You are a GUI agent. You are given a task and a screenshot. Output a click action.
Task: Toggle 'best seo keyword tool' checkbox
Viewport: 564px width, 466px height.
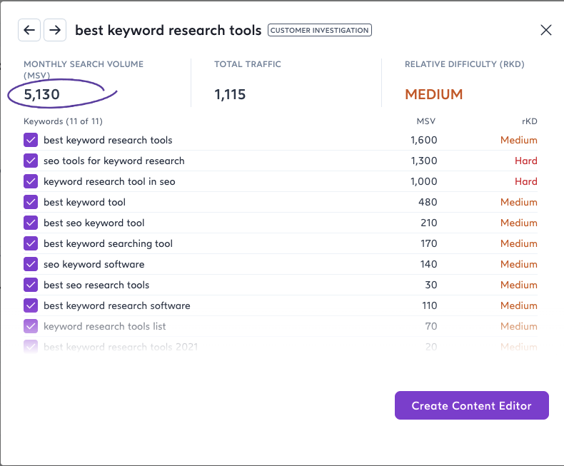(x=31, y=223)
